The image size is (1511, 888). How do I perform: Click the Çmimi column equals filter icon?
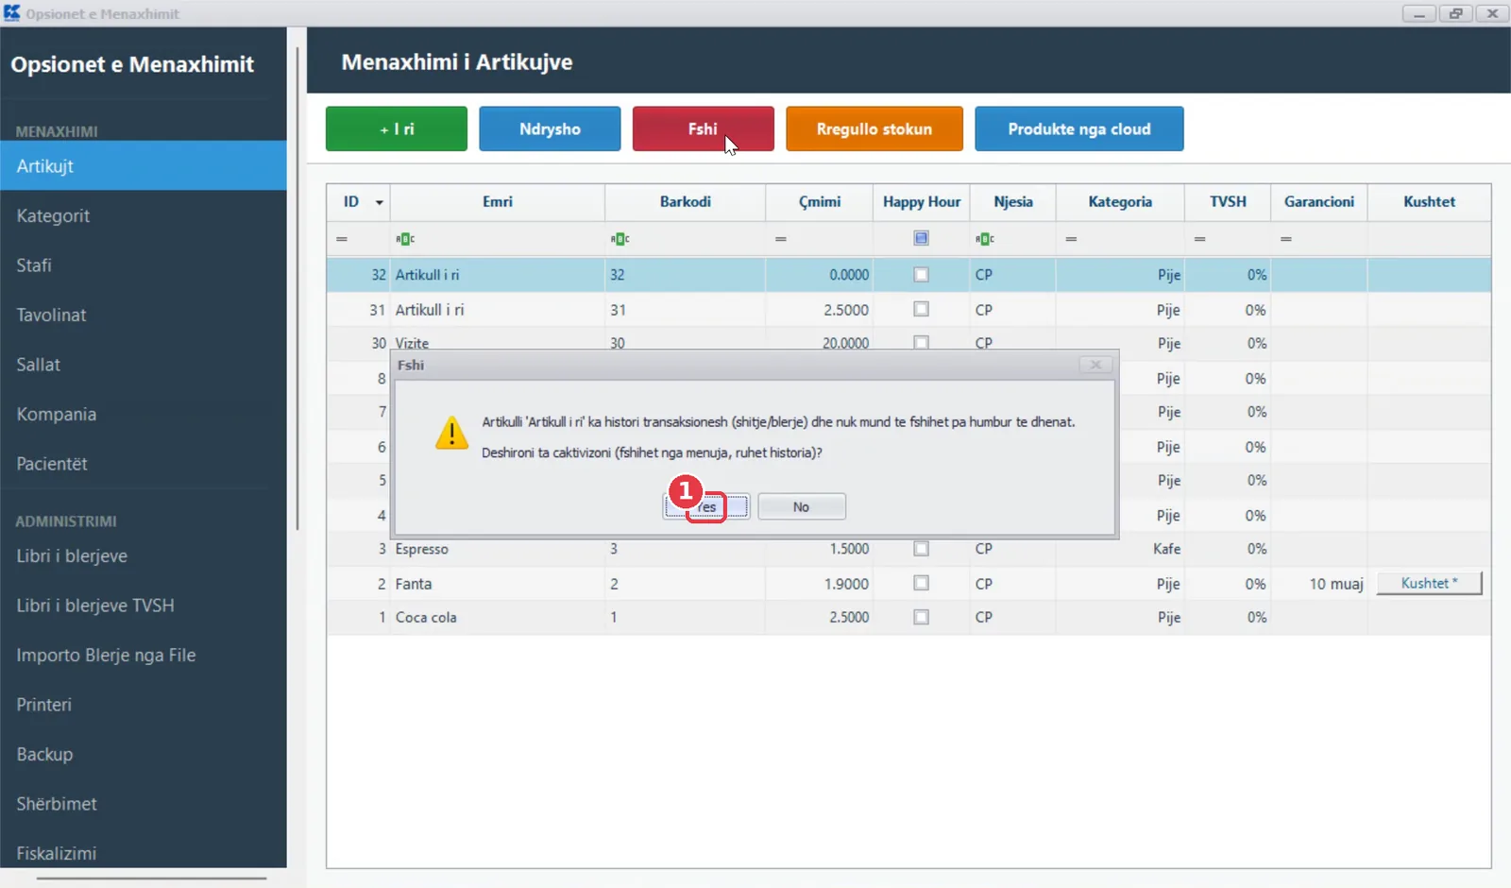pos(781,239)
